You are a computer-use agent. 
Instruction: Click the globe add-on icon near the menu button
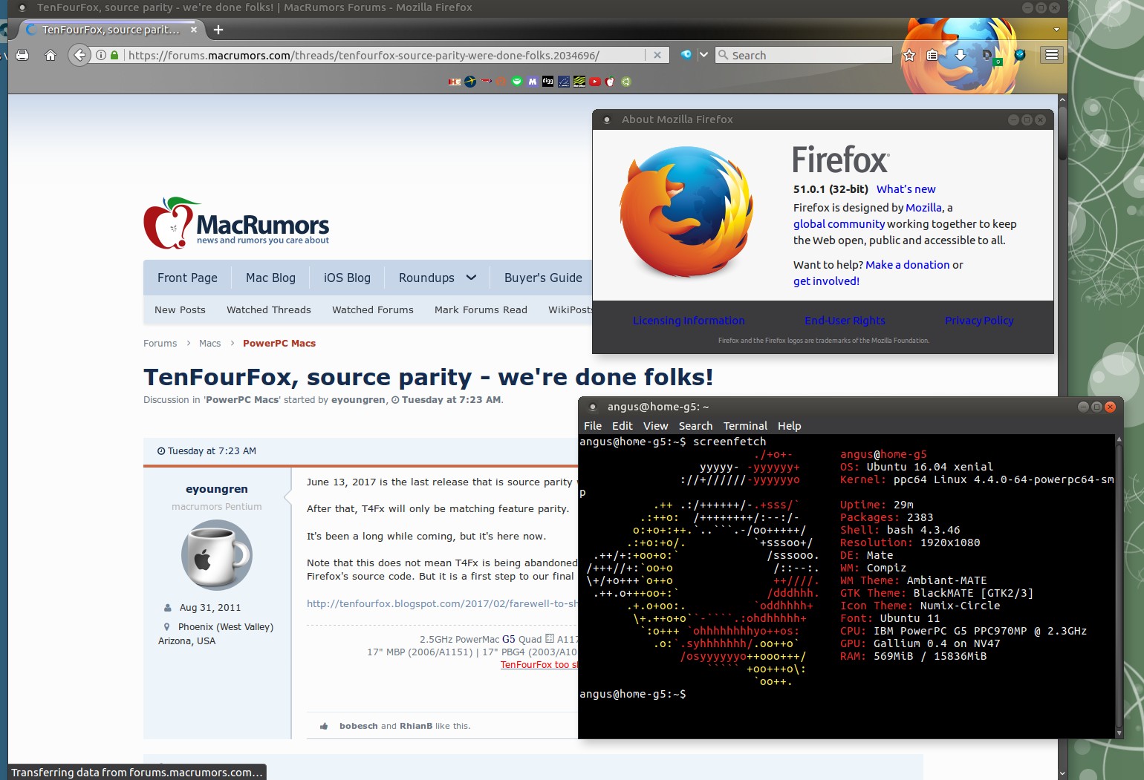click(1020, 55)
